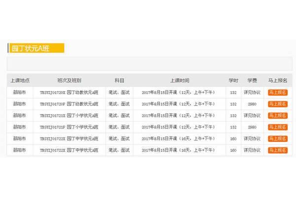Click 132 hours in the TBSYZJ01721X row

tap(233, 116)
